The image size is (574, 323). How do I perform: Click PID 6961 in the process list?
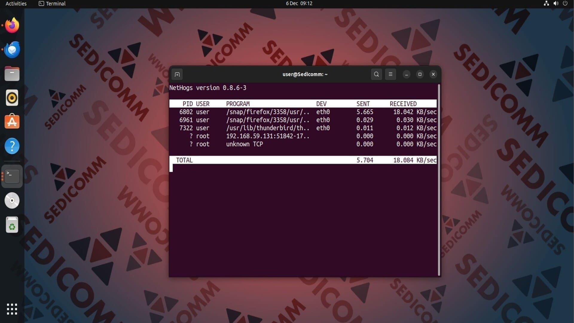pyautogui.click(x=186, y=120)
